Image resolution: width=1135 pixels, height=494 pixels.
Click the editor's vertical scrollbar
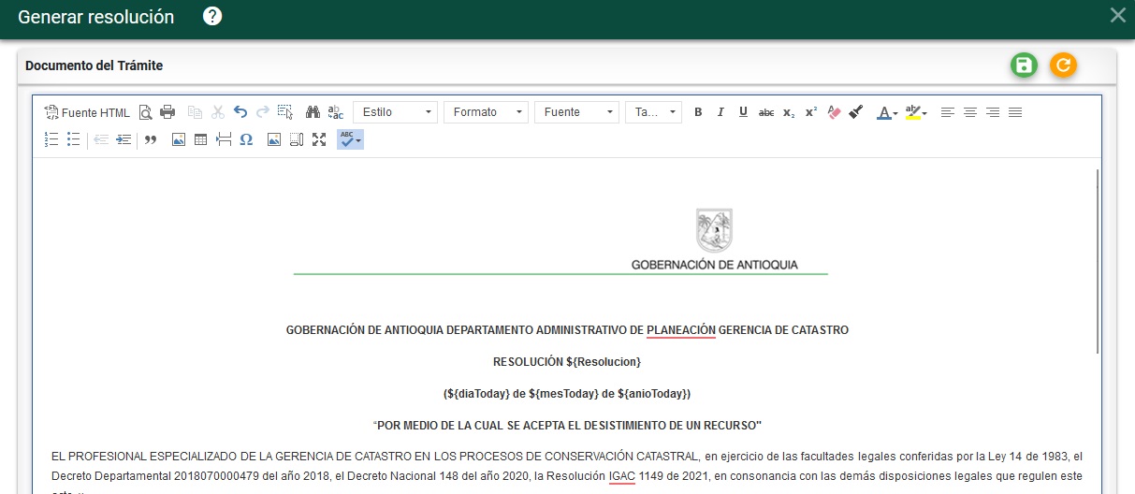click(1098, 262)
